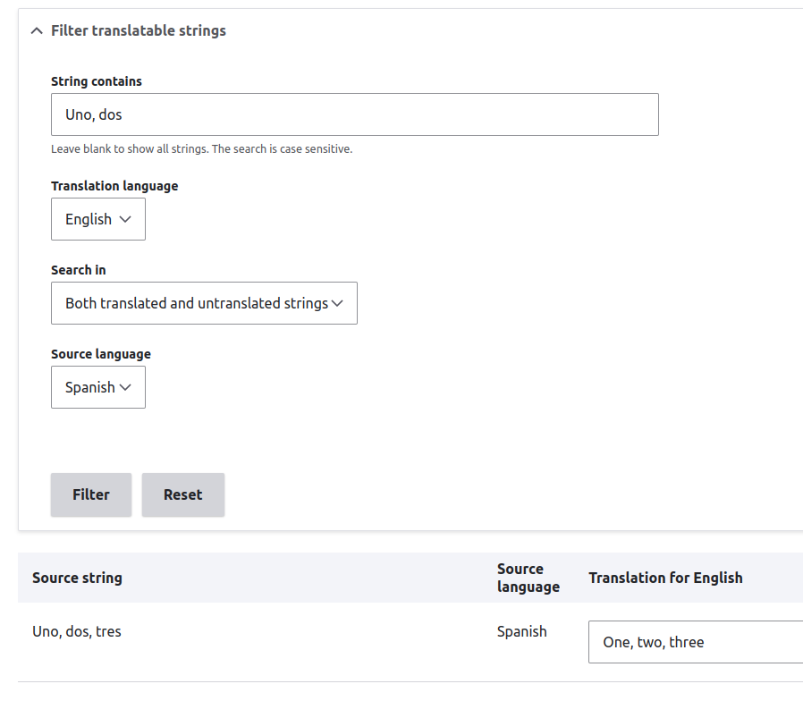The width and height of the screenshot is (803, 701).
Task: Click the Translation for English column header
Action: pos(665,578)
